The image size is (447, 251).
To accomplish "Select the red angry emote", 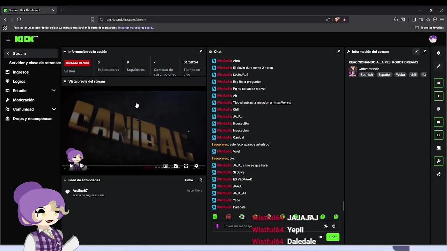I will (228, 217).
